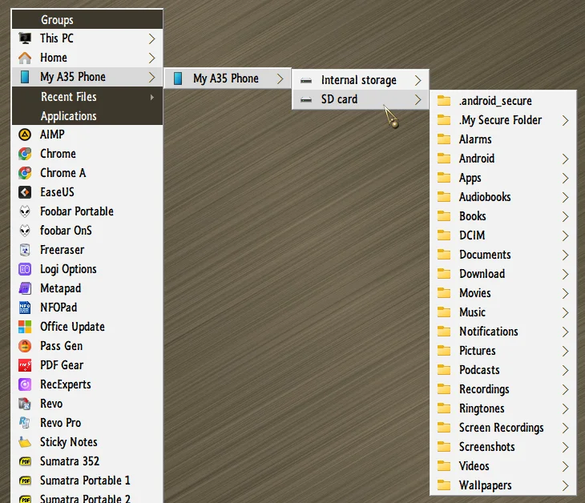Click the Foobar Portable alien icon
This screenshot has height=503, width=585.
[x=25, y=211]
